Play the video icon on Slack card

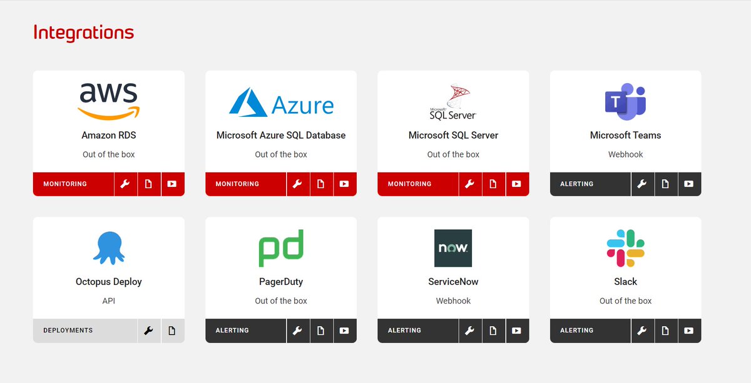690,331
